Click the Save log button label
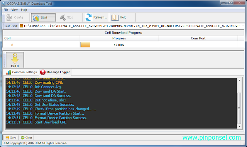 (13, 138)
